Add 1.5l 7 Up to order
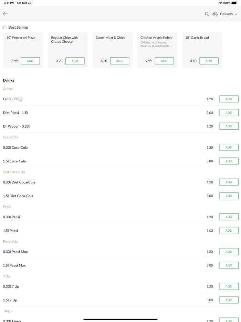The height and width of the screenshot is (322, 241). tap(229, 300)
